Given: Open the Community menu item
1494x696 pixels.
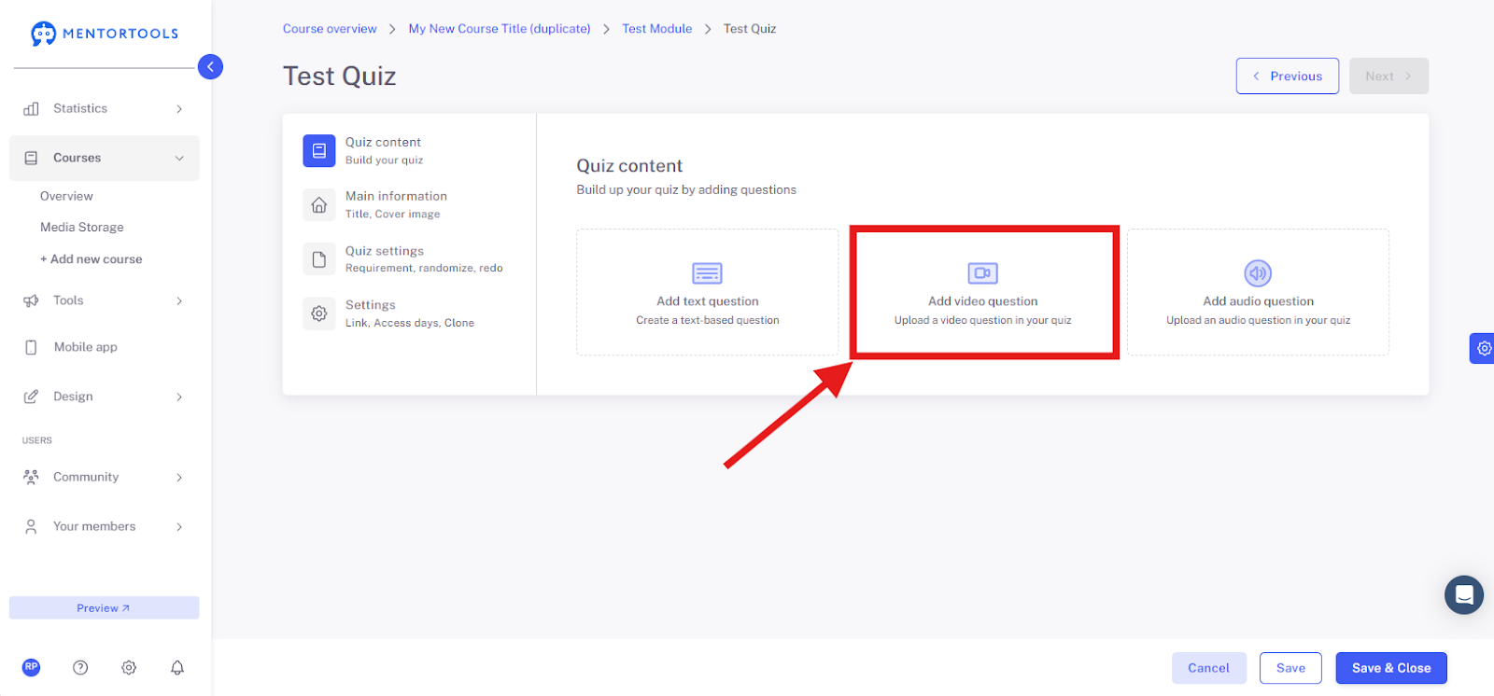Looking at the screenshot, I should pyautogui.click(x=105, y=477).
